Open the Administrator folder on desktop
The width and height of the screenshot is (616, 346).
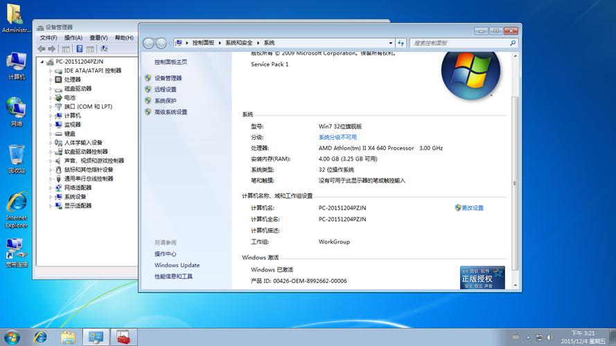click(x=16, y=18)
